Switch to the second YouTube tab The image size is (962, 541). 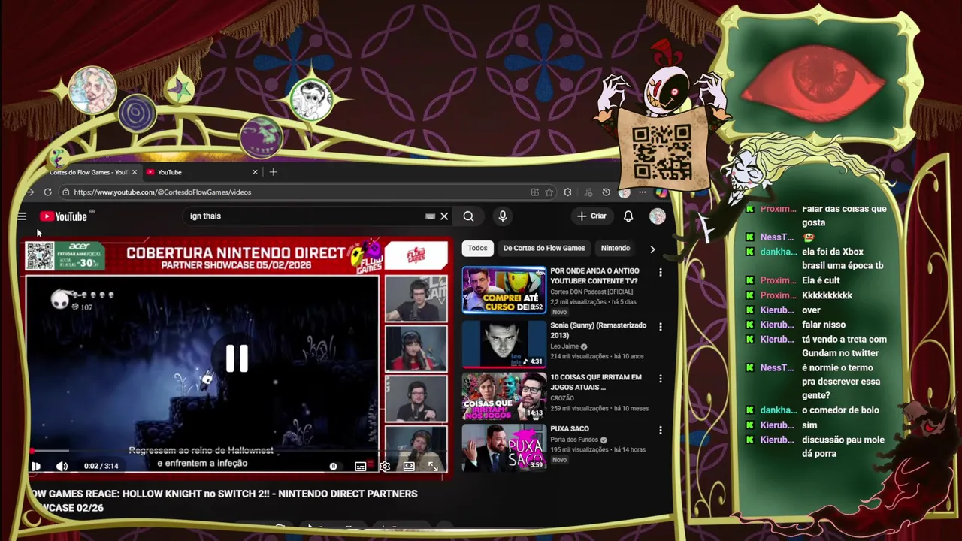201,172
